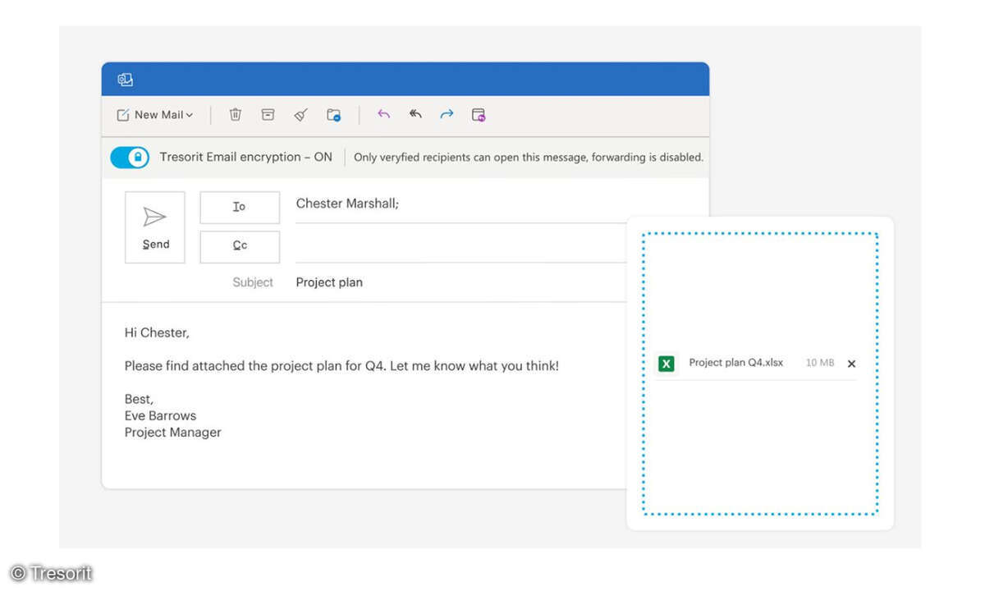The image size is (985, 591).
Task: Open the New Mail dropdown
Action: [155, 115]
